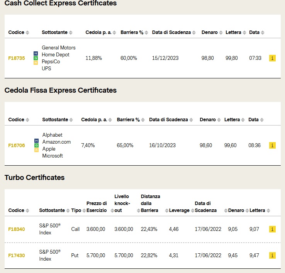Viewport: 285px width, 273px height.
Task: Click yellow A badge in F16706 row
Action: [37, 150]
